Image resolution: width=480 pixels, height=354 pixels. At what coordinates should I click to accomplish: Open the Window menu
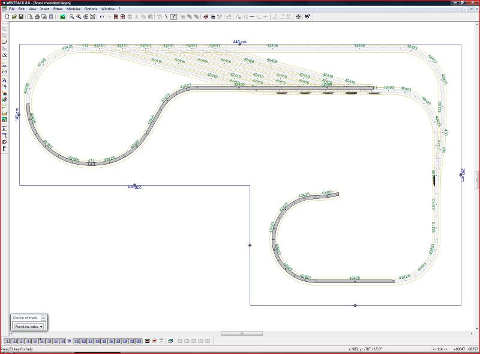108,9
